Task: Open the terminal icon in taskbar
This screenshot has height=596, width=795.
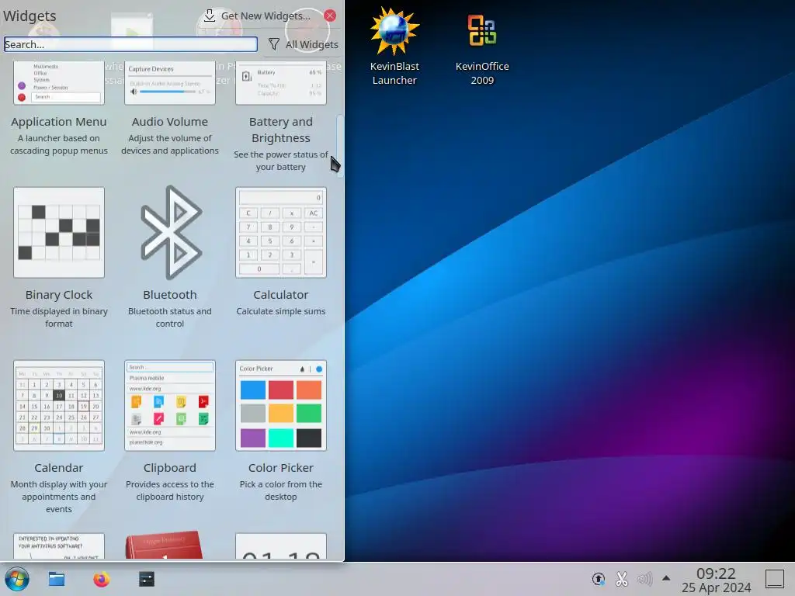Action: 147,579
